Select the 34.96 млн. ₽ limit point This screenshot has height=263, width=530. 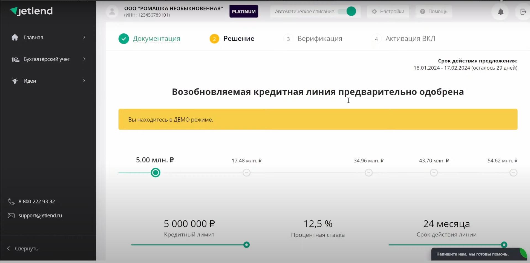(x=368, y=173)
